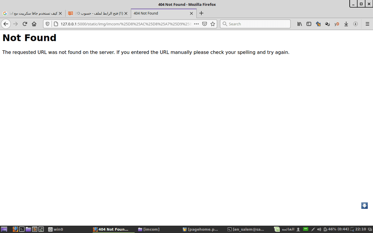The image size is (373, 233).
Task: Minimize the Firefox window
Action: (353, 4)
